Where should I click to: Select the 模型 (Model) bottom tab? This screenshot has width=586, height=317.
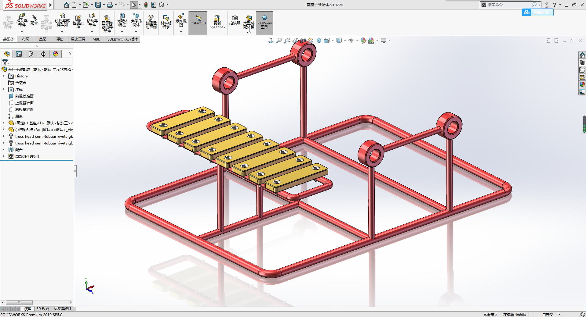28,309
